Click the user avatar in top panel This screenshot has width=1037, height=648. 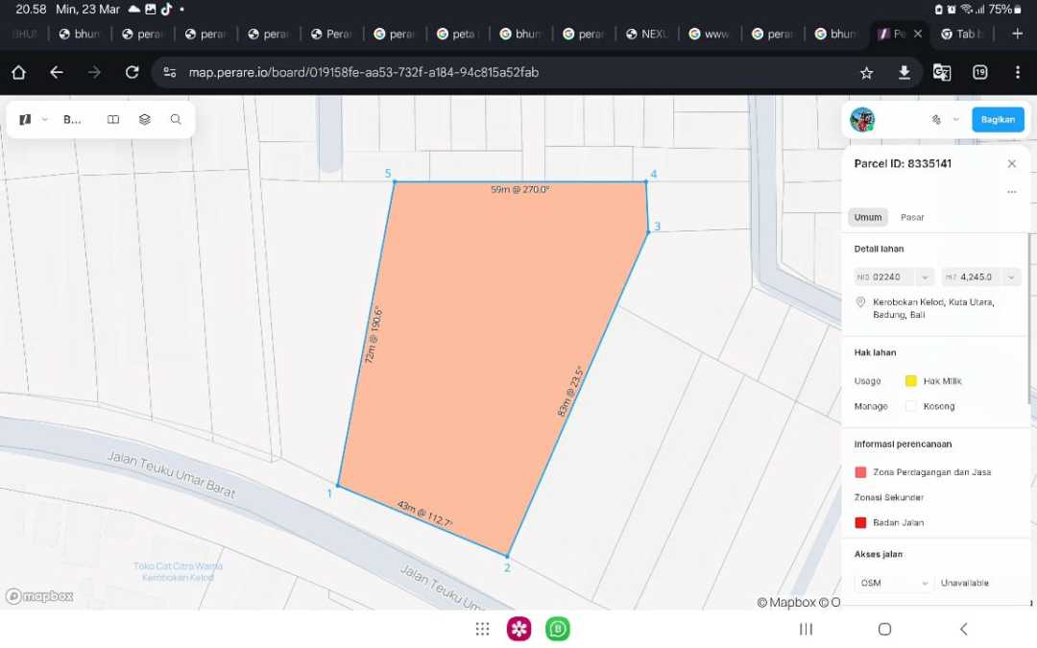click(x=862, y=120)
